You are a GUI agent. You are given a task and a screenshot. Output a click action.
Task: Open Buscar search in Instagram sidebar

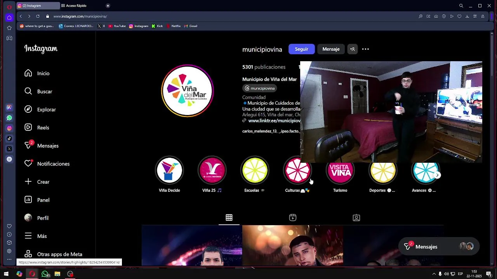[x=38, y=91]
